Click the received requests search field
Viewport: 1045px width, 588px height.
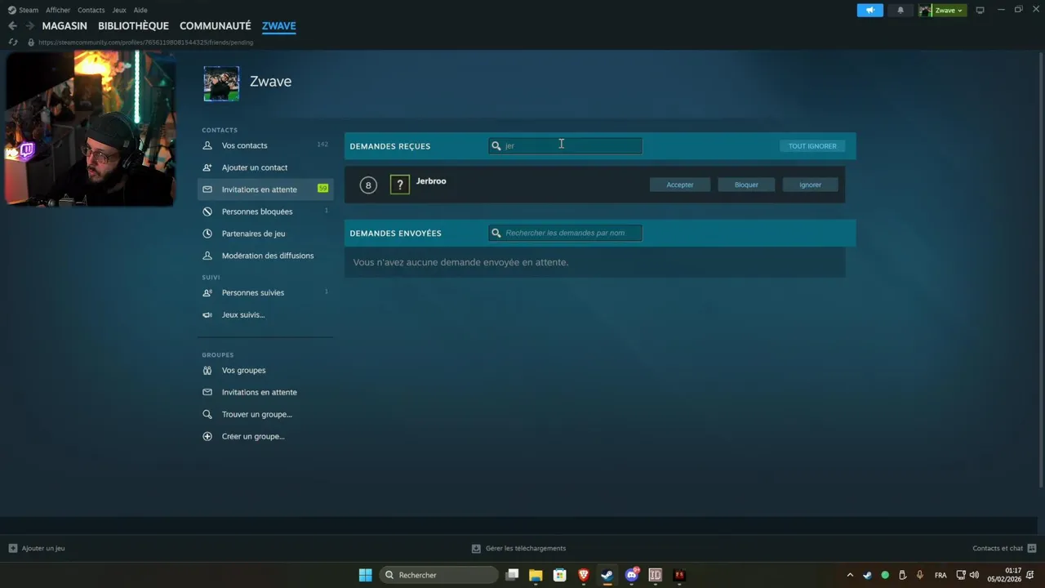click(x=565, y=145)
